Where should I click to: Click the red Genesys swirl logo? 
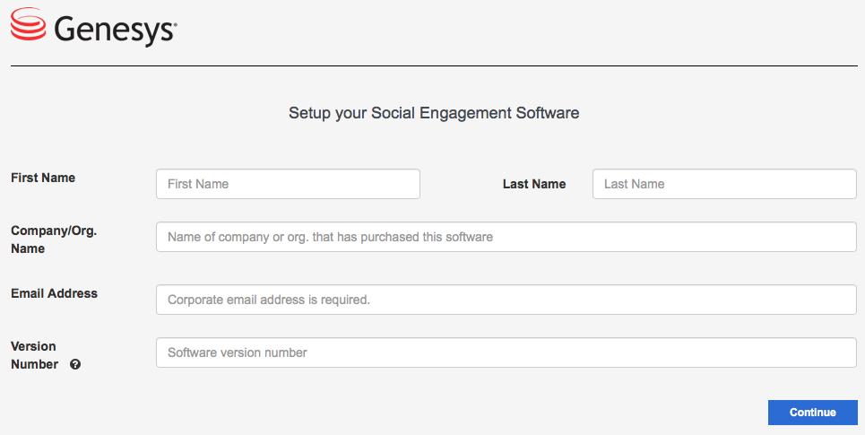(28, 23)
